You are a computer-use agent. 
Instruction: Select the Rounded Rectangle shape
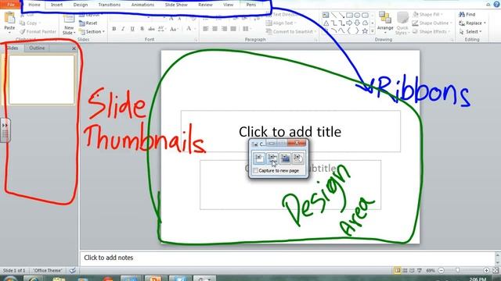(x=365, y=15)
